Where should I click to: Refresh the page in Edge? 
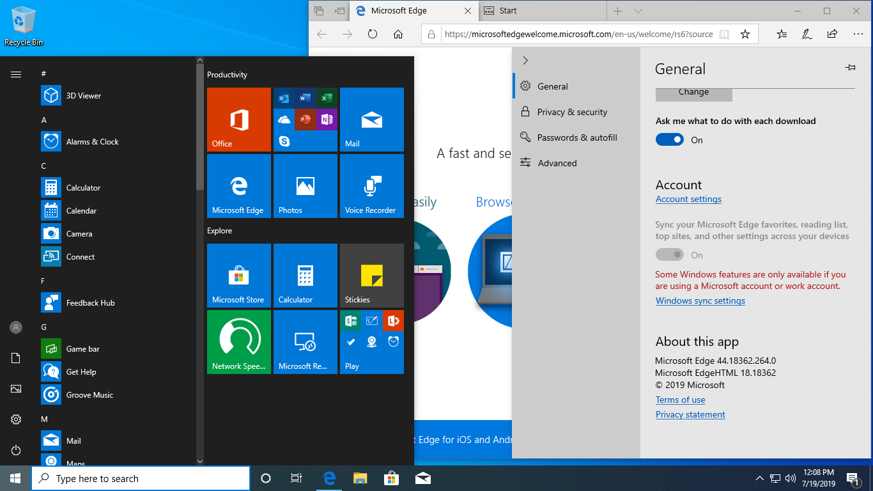[x=373, y=35]
